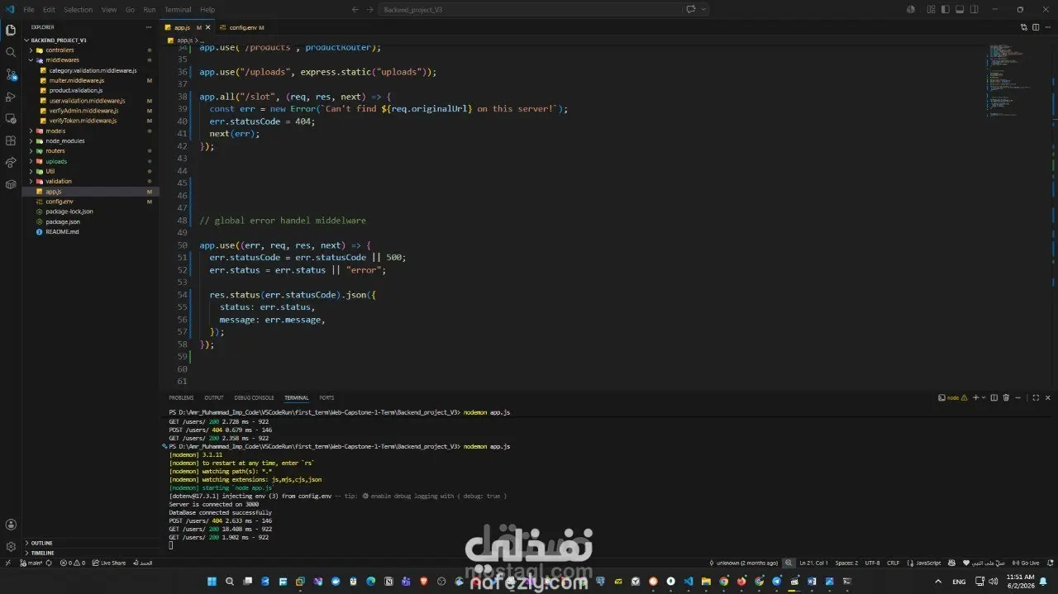This screenshot has height=594, width=1058.
Task: Click Explorer views and more actions ellipsis
Action: (148, 27)
